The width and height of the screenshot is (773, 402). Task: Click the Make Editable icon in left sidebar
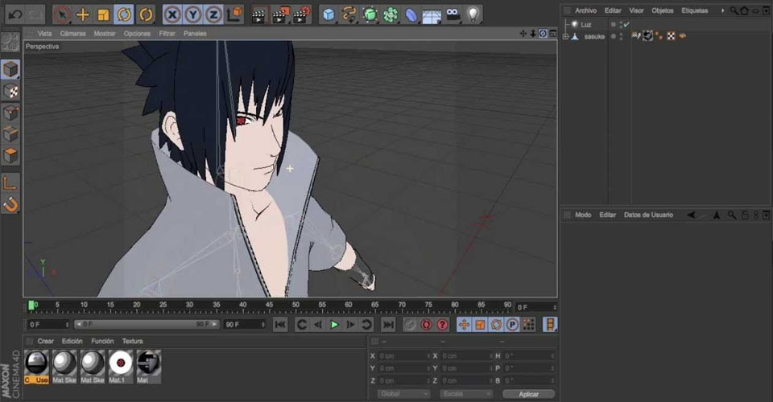pos(10,43)
